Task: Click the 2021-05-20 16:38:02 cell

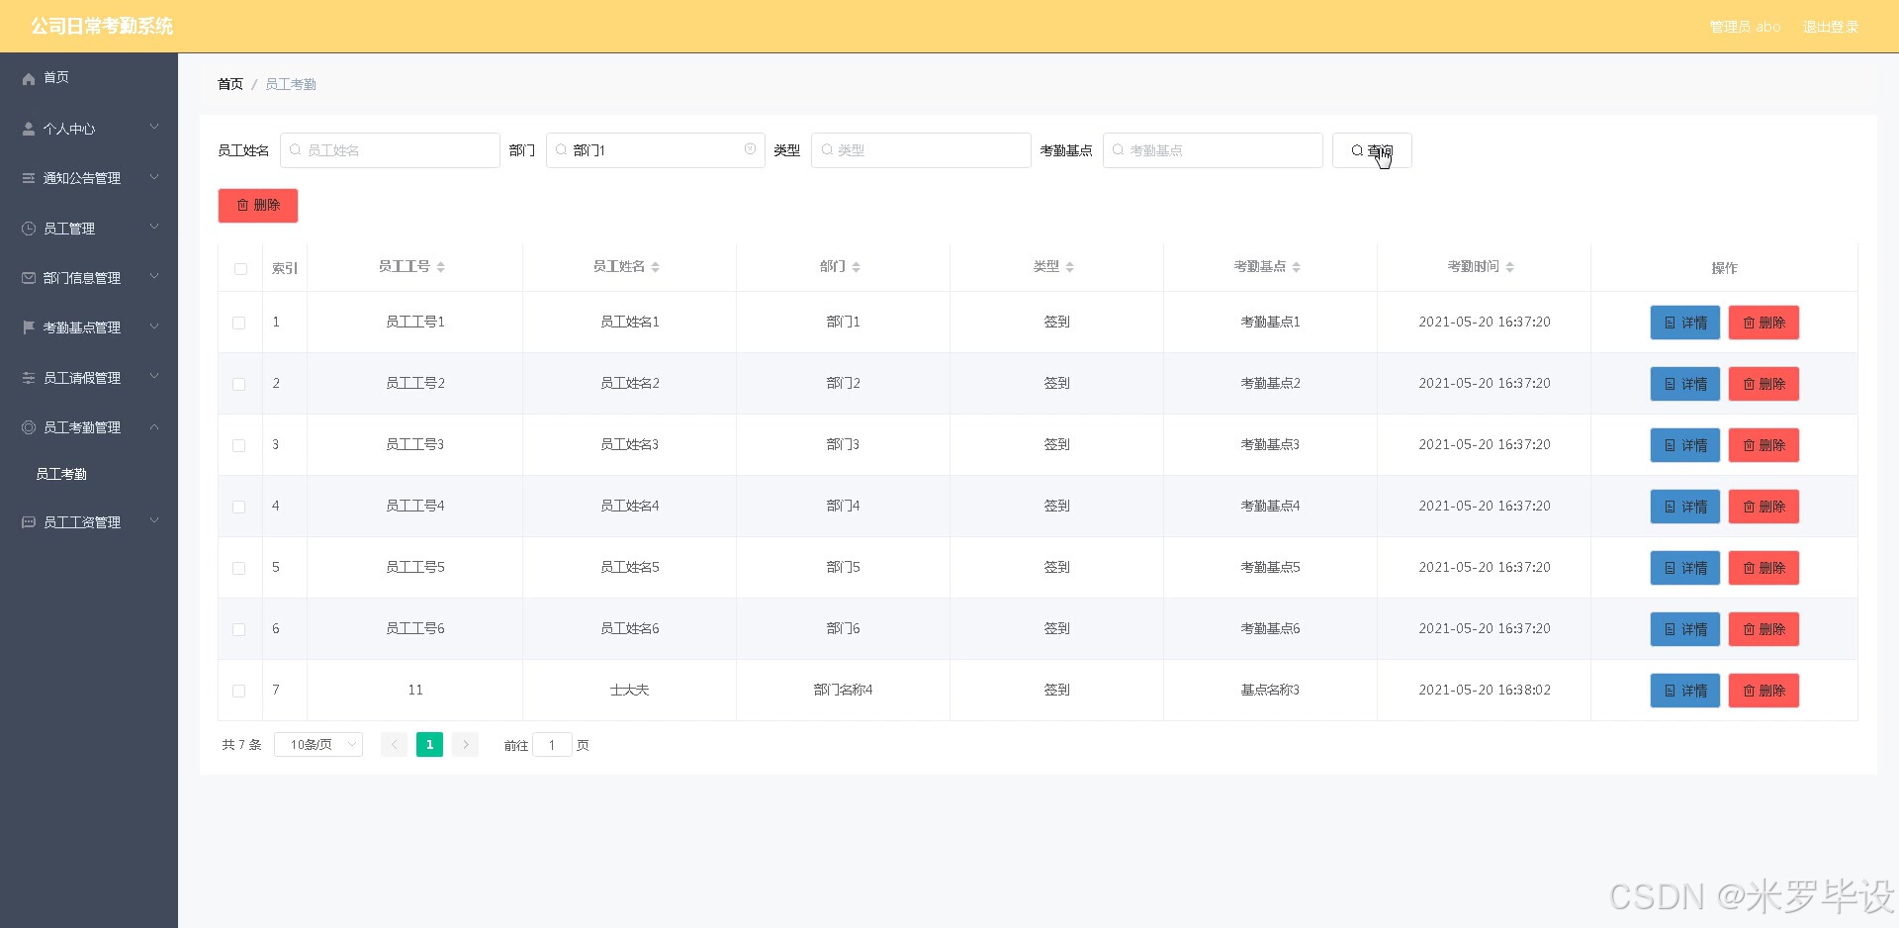Action: click(1484, 690)
